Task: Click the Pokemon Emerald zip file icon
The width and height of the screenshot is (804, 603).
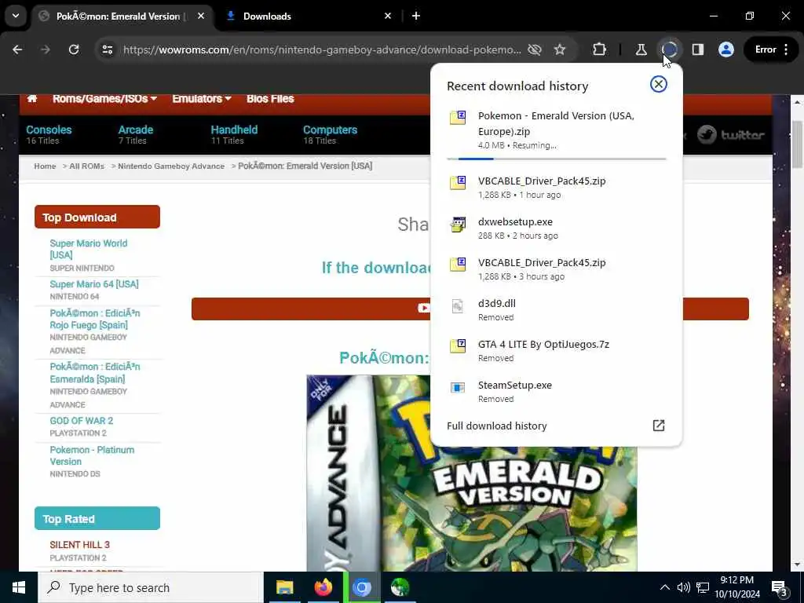Action: [x=458, y=118]
